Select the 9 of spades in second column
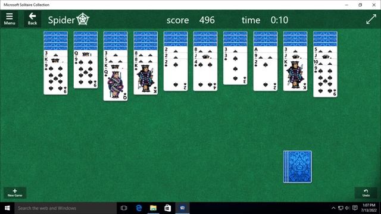The width and height of the screenshot is (381, 214). tap(86, 73)
